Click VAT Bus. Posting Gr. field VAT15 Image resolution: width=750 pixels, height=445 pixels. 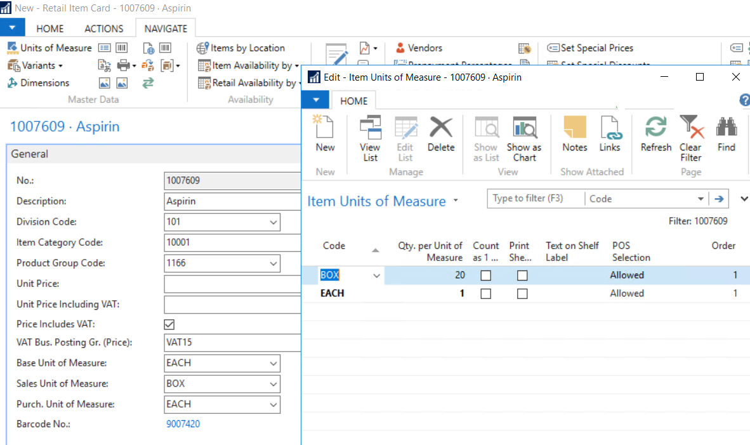(232, 343)
